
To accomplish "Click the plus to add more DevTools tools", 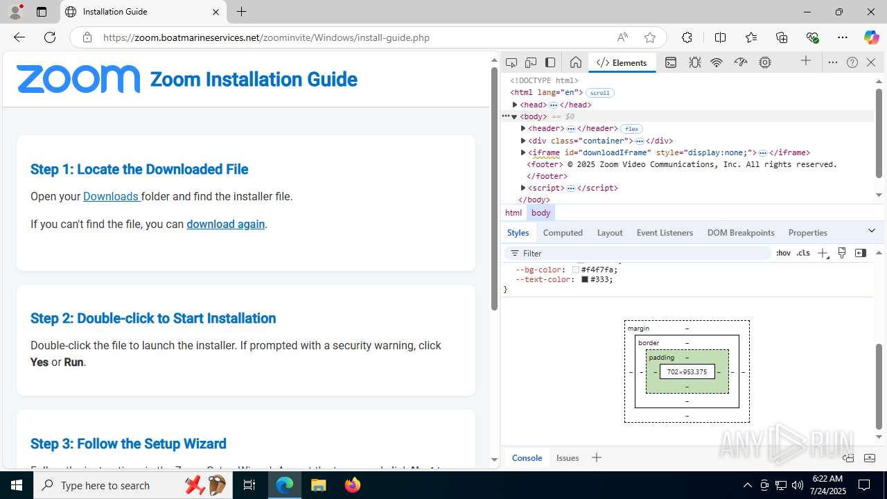I will pyautogui.click(x=806, y=62).
